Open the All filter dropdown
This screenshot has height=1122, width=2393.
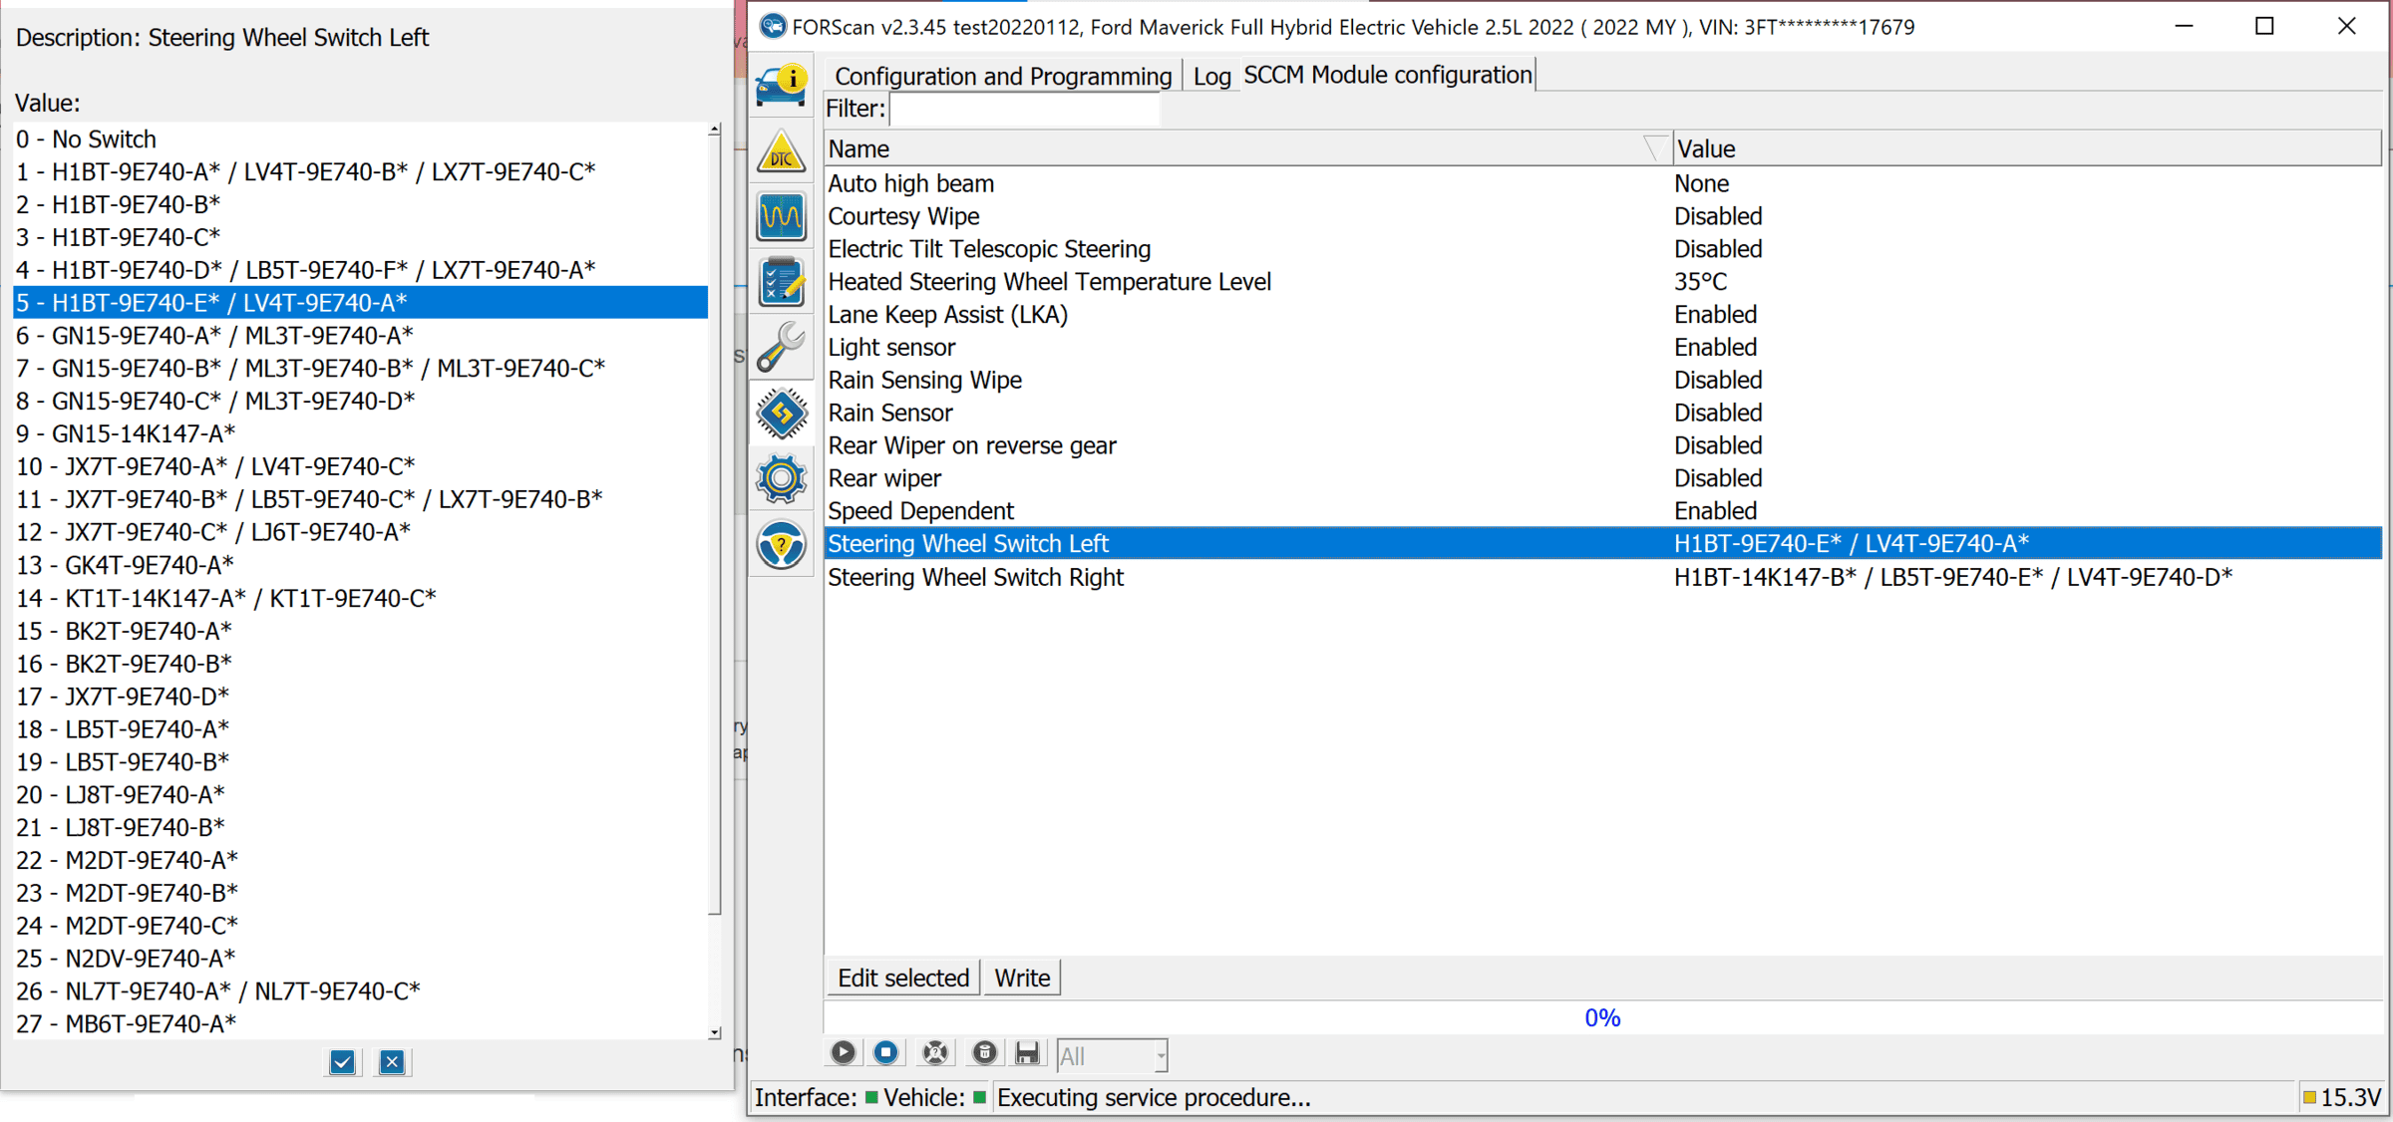pyautogui.click(x=1112, y=1055)
